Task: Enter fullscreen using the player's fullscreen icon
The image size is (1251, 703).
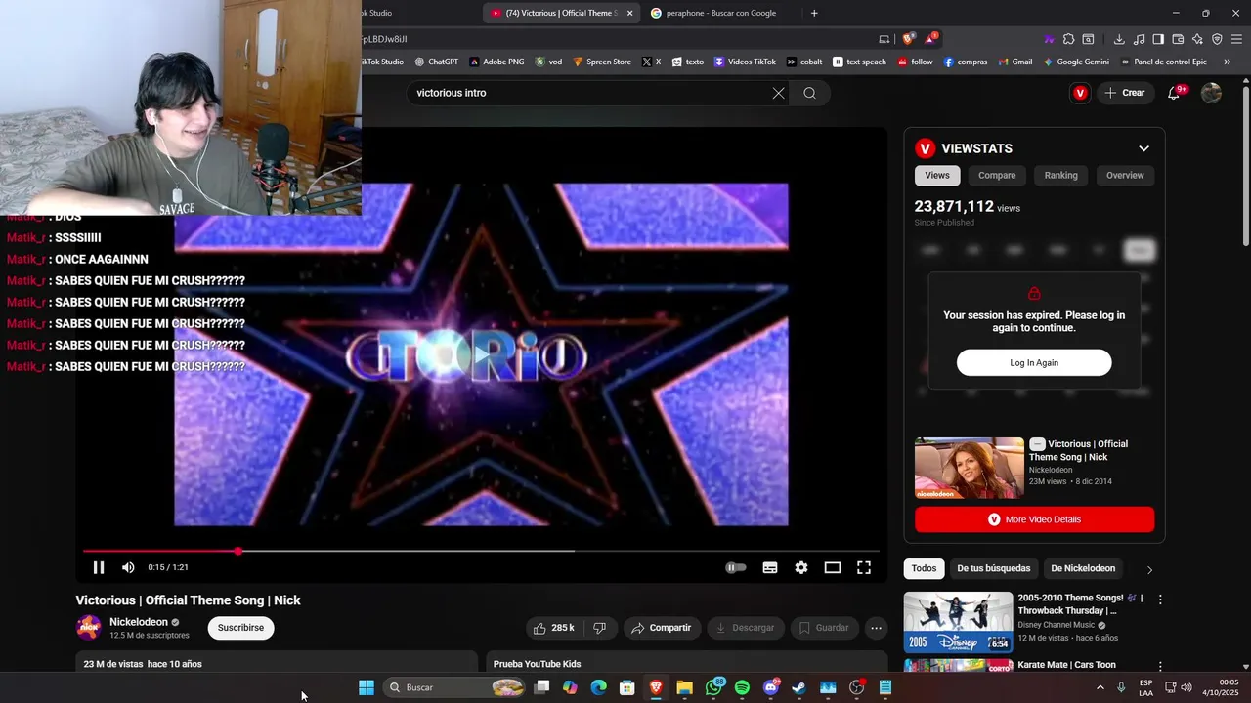Action: click(864, 567)
